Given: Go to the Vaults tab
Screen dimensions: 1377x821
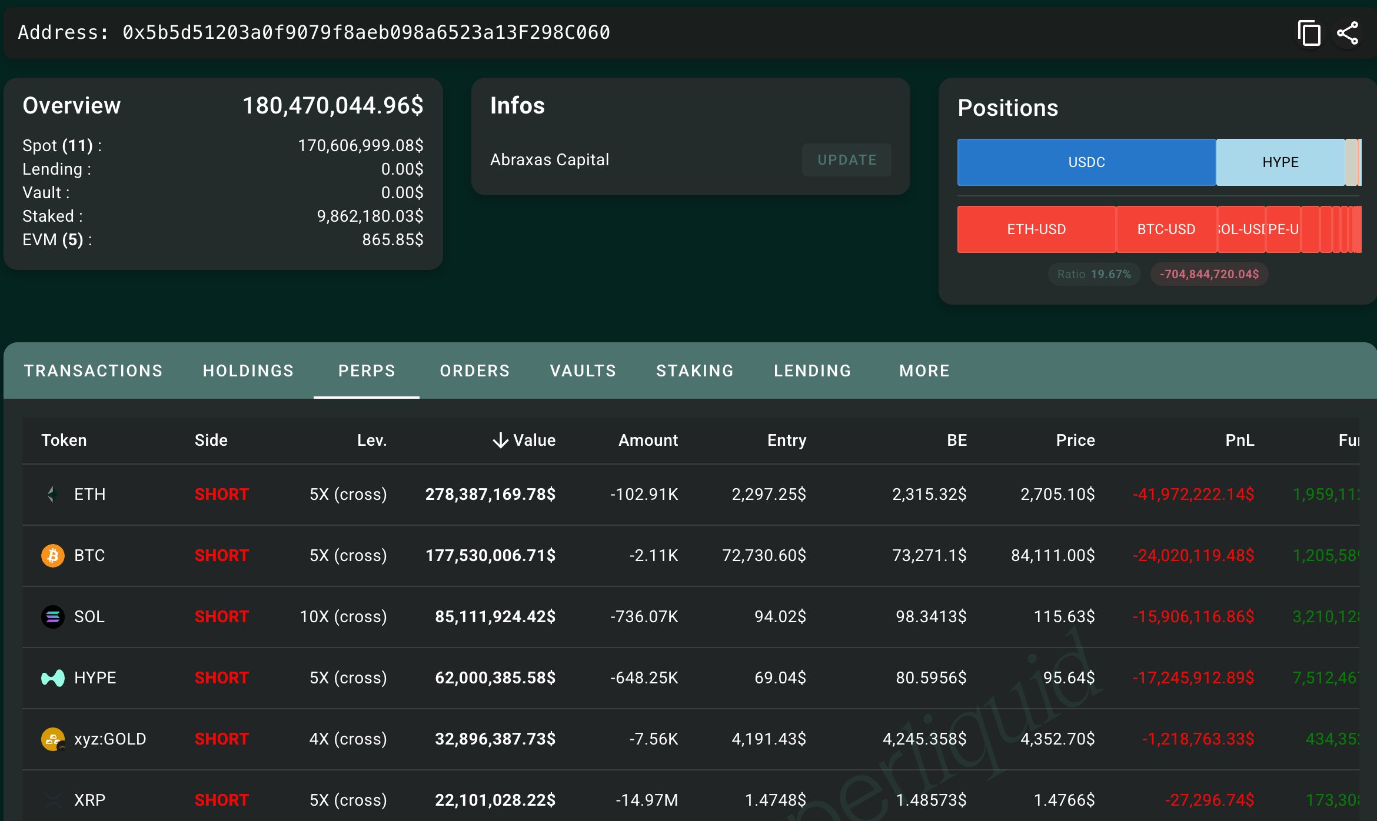Looking at the screenshot, I should tap(583, 371).
